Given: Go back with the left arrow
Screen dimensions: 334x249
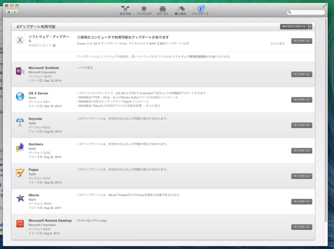Looking at the screenshot, I should coord(8,12).
